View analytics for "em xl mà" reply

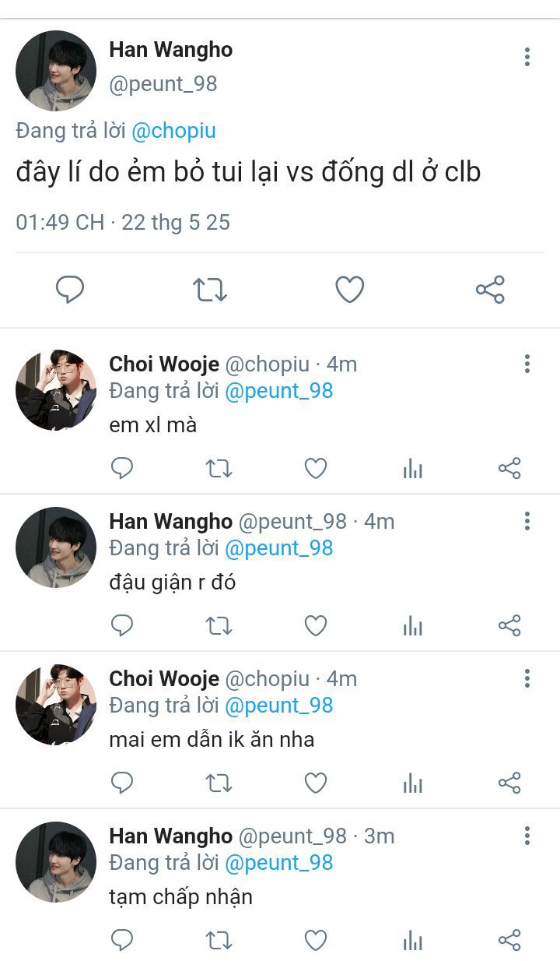[x=412, y=468]
